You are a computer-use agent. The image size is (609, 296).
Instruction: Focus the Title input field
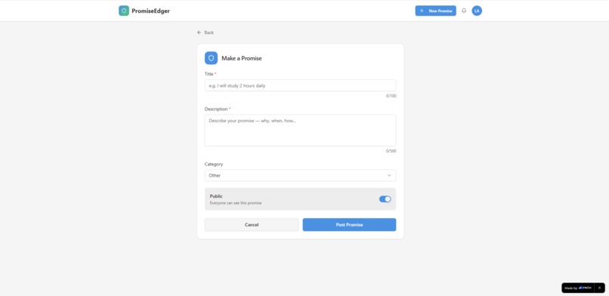(x=300, y=85)
